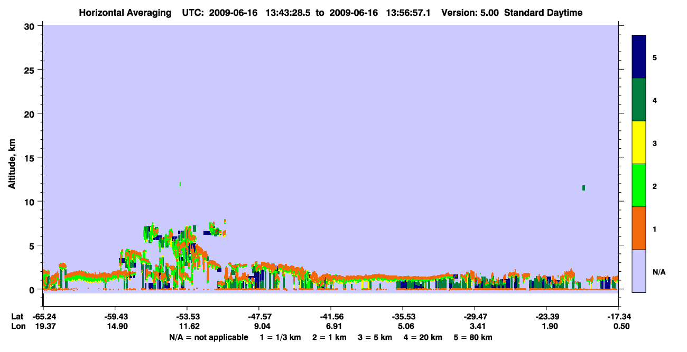Click the longitude value 9.04
The width and height of the screenshot is (687, 352).
(x=263, y=326)
